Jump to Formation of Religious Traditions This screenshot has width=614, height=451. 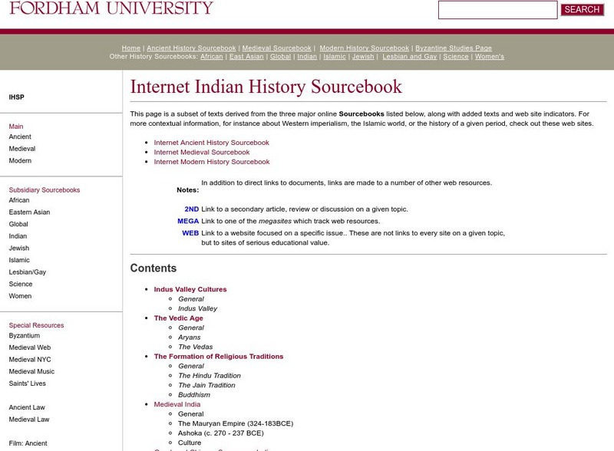pos(219,356)
